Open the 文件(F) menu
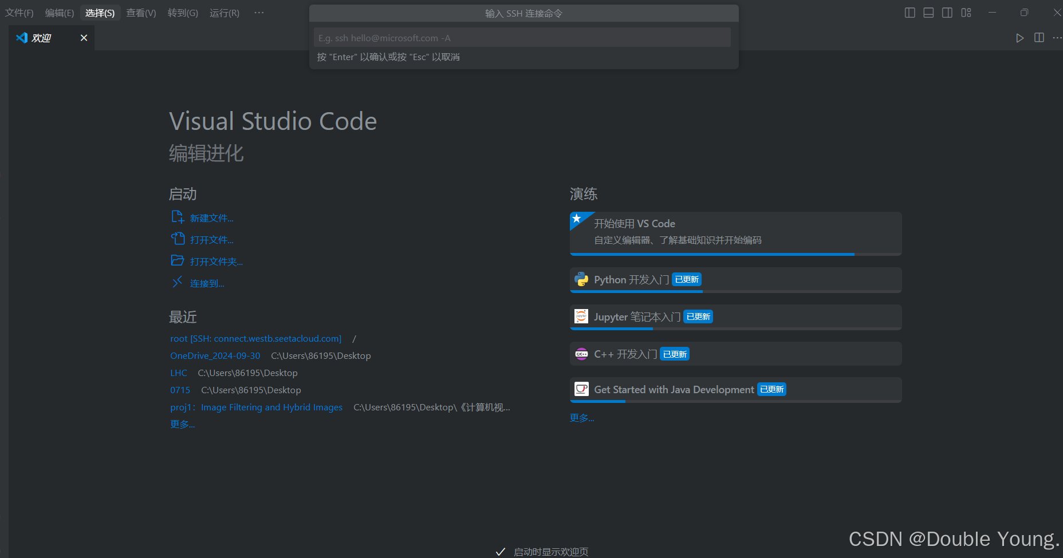1063x558 pixels. click(19, 13)
